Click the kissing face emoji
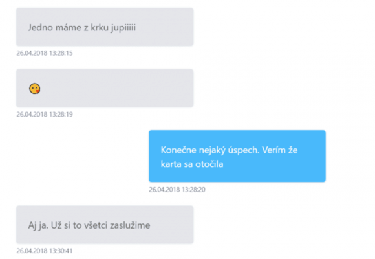This screenshot has height=259, width=375. [x=35, y=89]
